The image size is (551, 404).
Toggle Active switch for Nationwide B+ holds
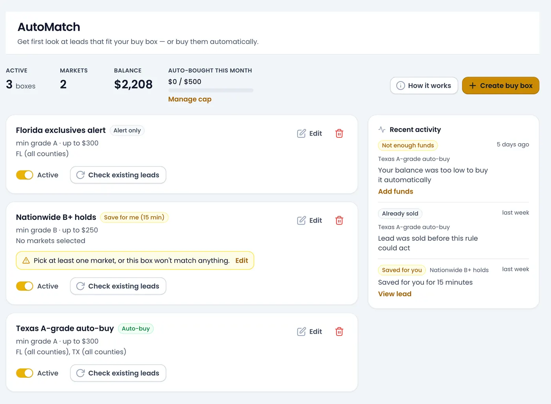click(24, 286)
